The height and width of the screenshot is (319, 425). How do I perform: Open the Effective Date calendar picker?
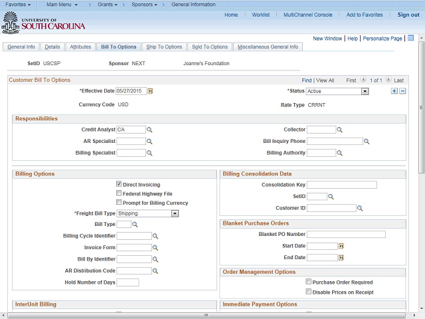(x=150, y=91)
